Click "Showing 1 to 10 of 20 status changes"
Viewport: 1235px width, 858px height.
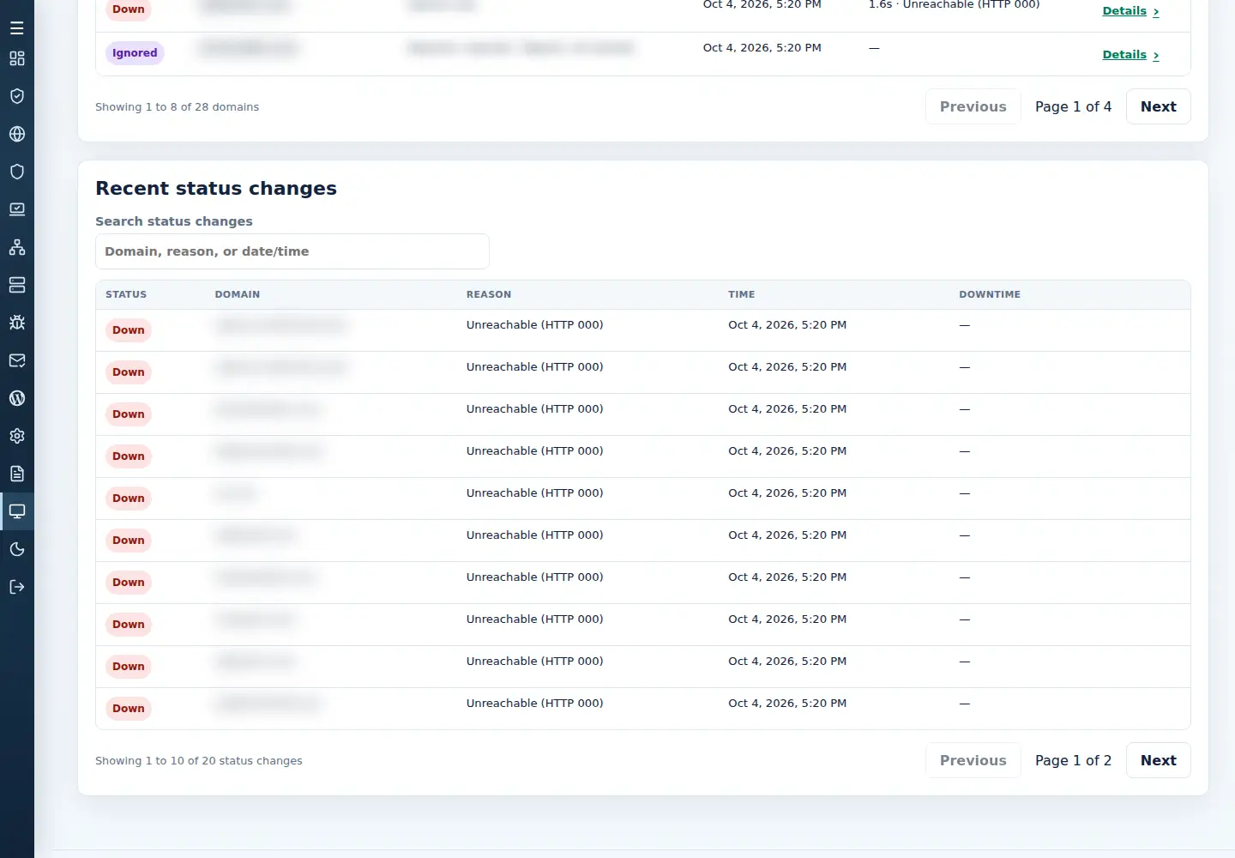click(199, 761)
